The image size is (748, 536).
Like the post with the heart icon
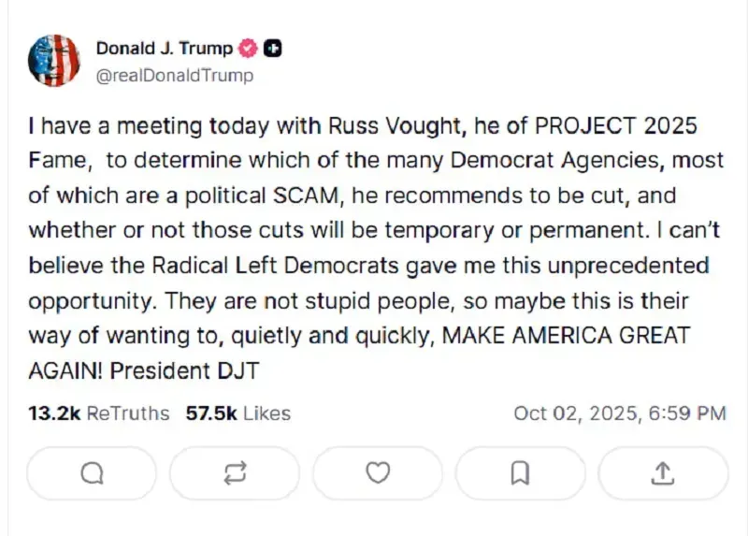point(377,474)
